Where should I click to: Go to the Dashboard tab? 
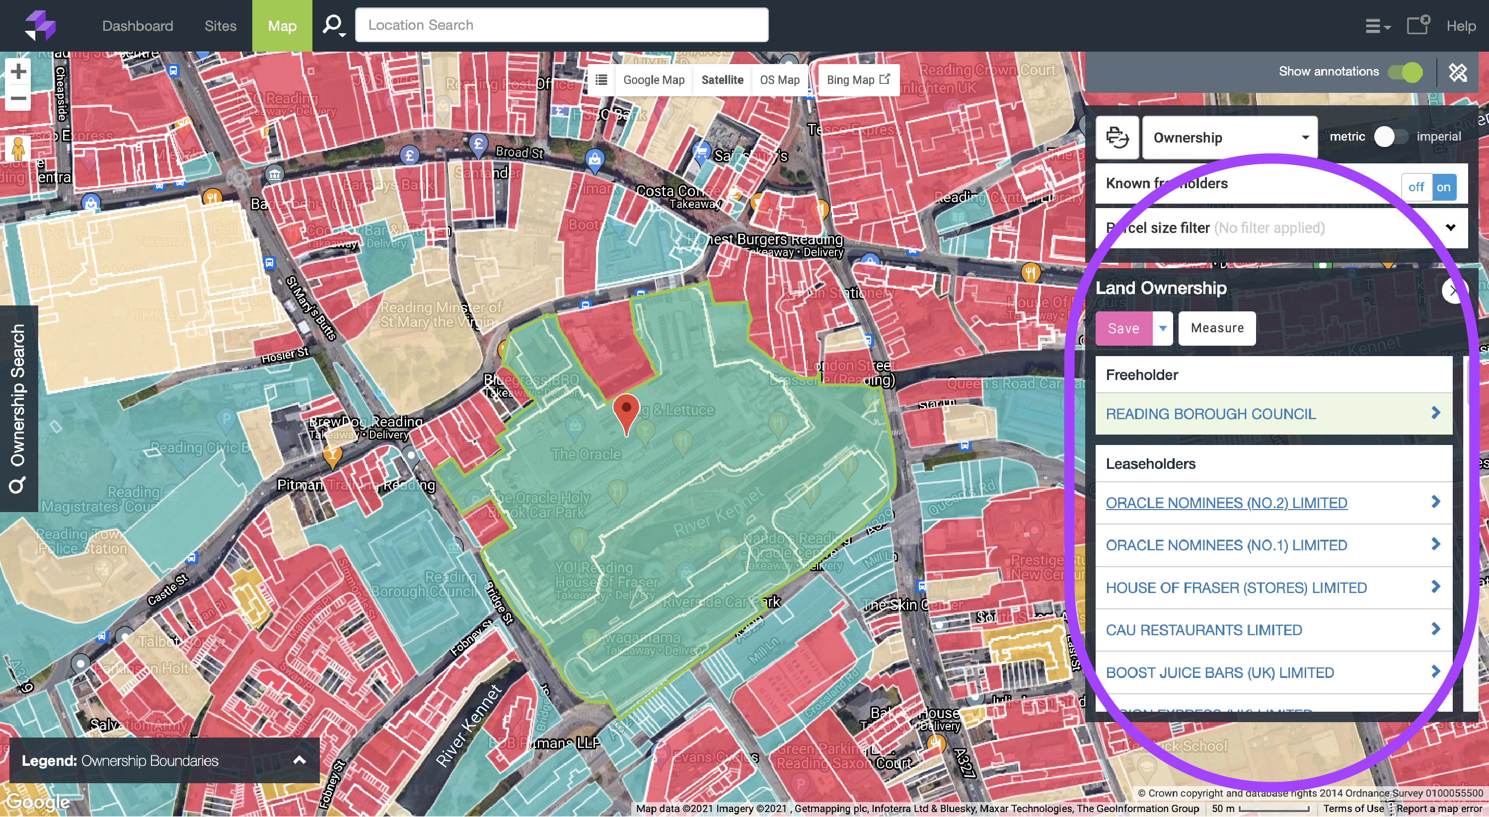pos(138,26)
